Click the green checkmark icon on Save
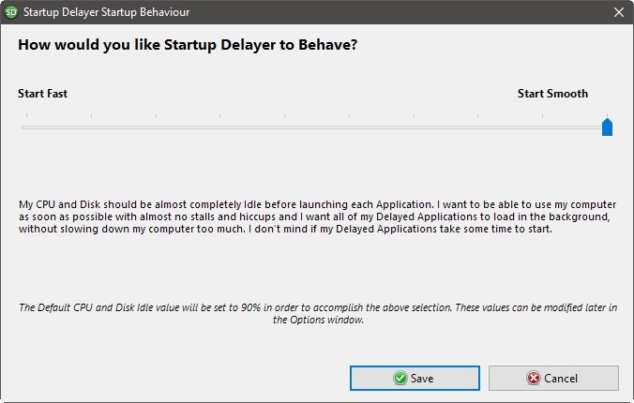This screenshot has height=403, width=634. pos(400,379)
